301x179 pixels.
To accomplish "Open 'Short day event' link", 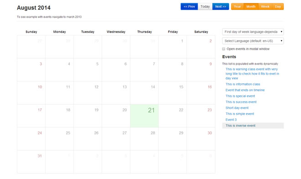I will pos(237,108).
